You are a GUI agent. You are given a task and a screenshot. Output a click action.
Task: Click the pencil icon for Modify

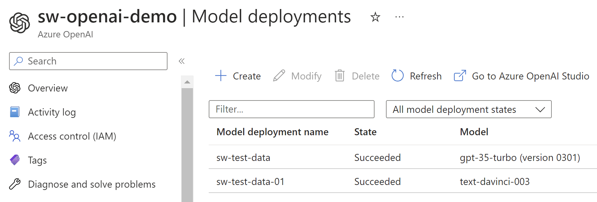[x=279, y=75]
